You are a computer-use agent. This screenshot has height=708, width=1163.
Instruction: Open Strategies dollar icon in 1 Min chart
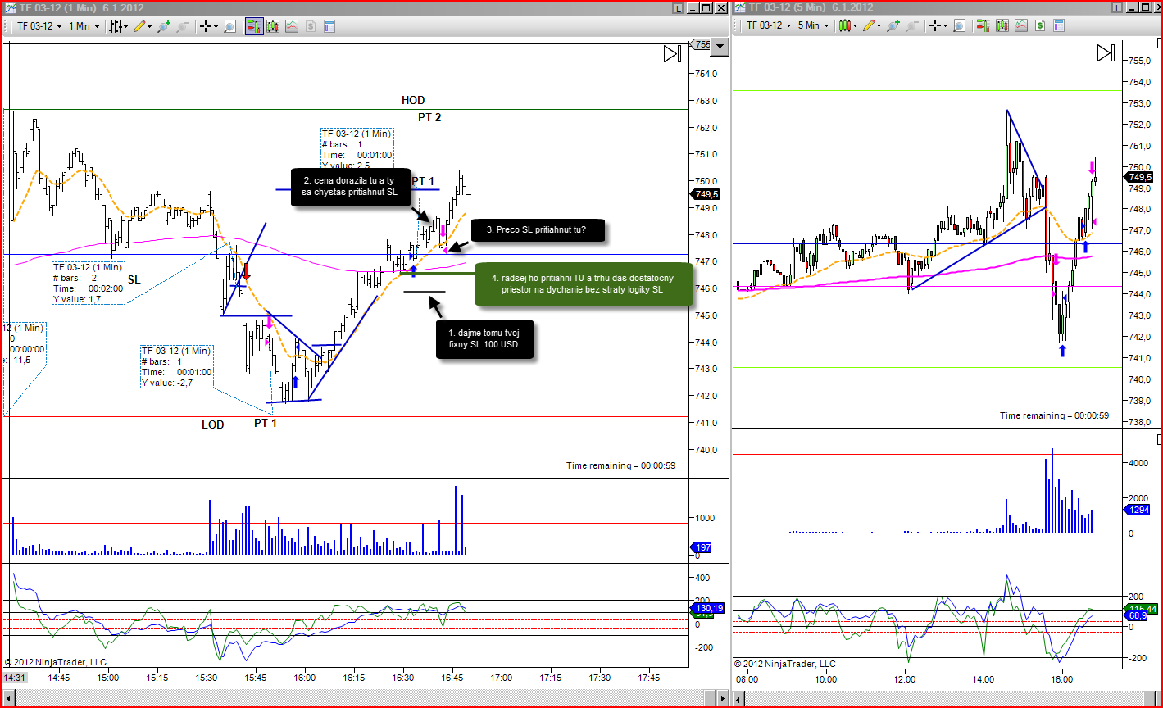pyautogui.click(x=311, y=26)
